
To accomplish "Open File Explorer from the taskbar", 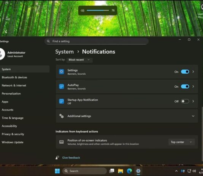I will [x=121, y=171].
